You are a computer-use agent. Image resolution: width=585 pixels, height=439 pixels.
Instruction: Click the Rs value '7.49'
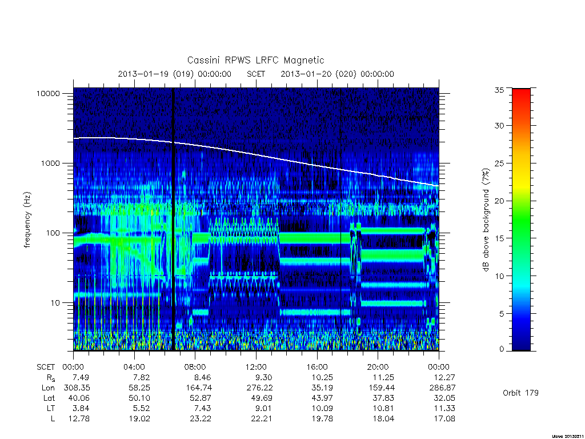click(81, 377)
